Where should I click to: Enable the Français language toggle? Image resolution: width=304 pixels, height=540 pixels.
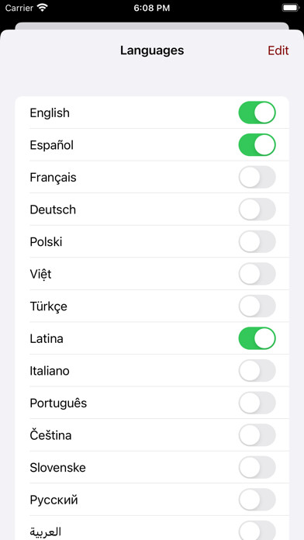[257, 177]
